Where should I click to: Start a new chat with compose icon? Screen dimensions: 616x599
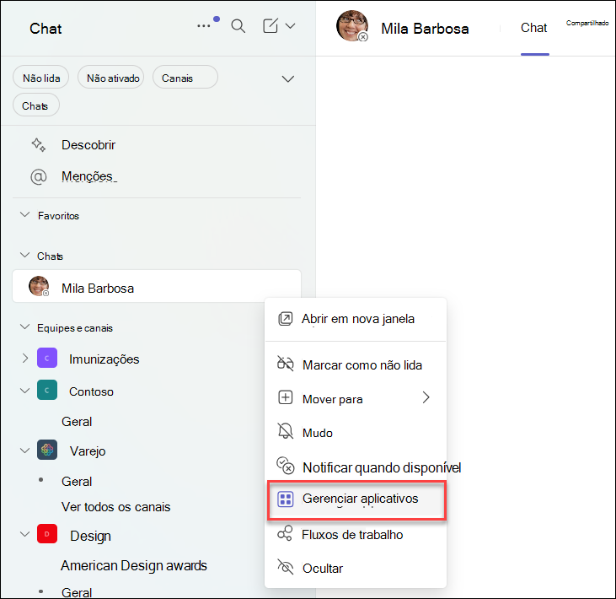tap(271, 25)
